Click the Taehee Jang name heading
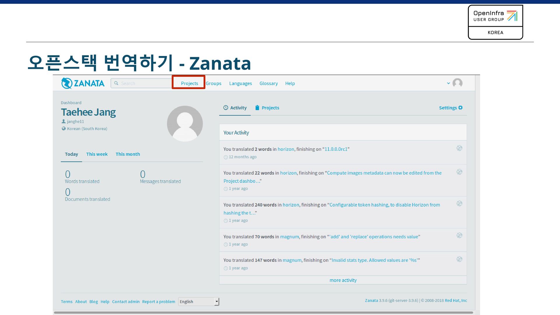This screenshot has width=560, height=315. (x=88, y=112)
